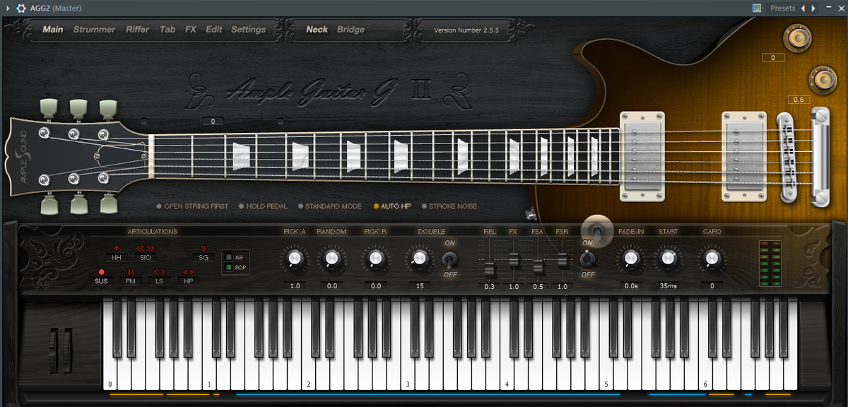Select the NH natural harmonic articulation
The width and height of the screenshot is (848, 407).
tap(117, 258)
